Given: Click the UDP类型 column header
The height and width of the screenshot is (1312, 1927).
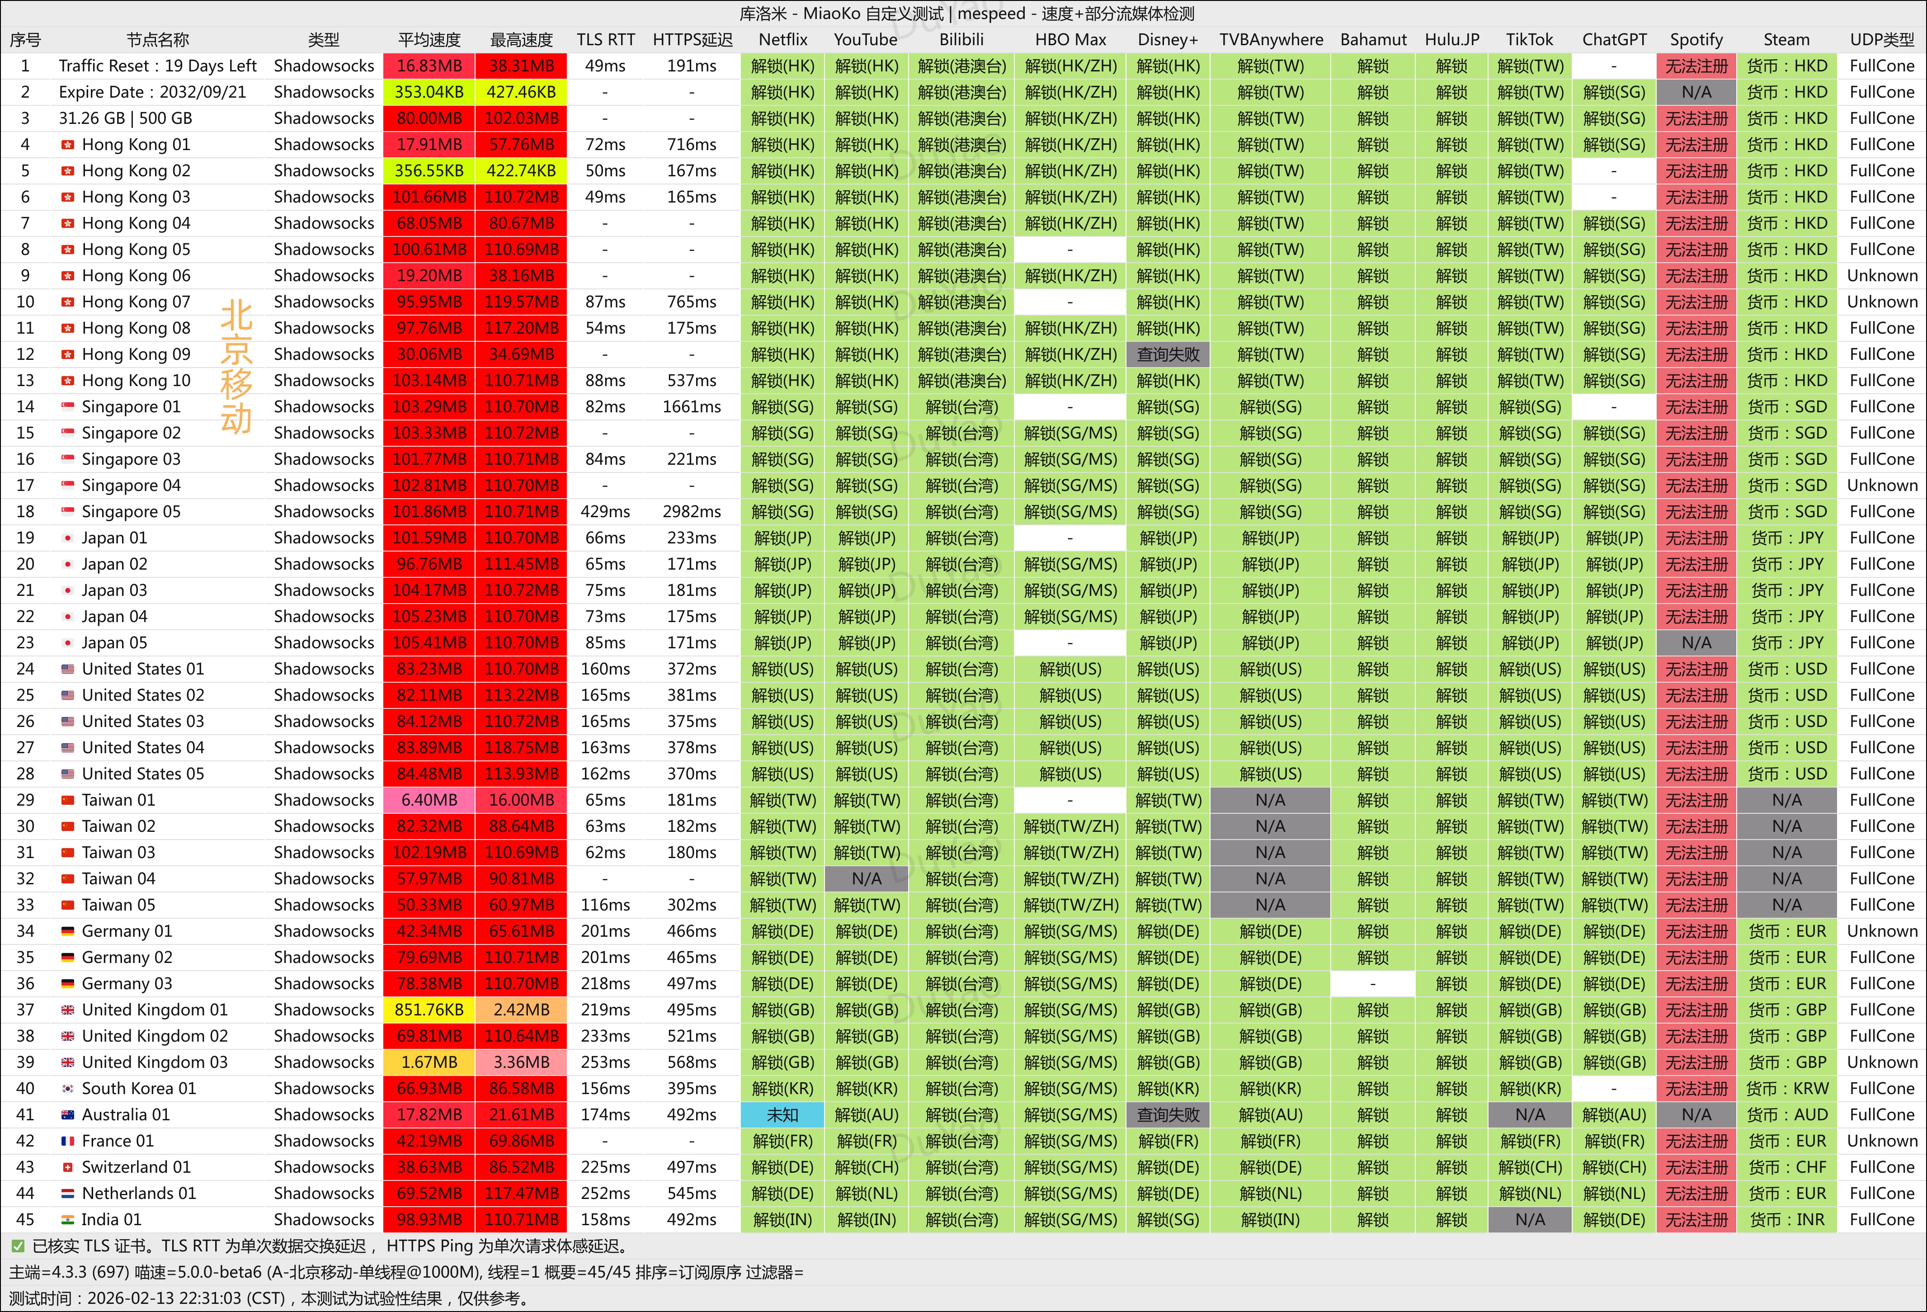Looking at the screenshot, I should tap(1881, 40).
